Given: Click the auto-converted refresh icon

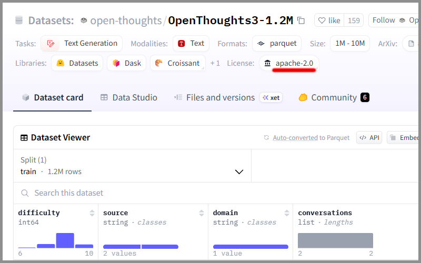Looking at the screenshot, I should click(x=266, y=138).
